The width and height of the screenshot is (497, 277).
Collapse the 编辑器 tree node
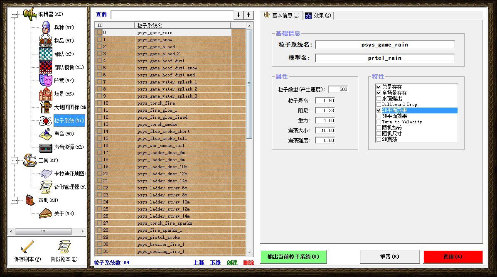pos(15,14)
